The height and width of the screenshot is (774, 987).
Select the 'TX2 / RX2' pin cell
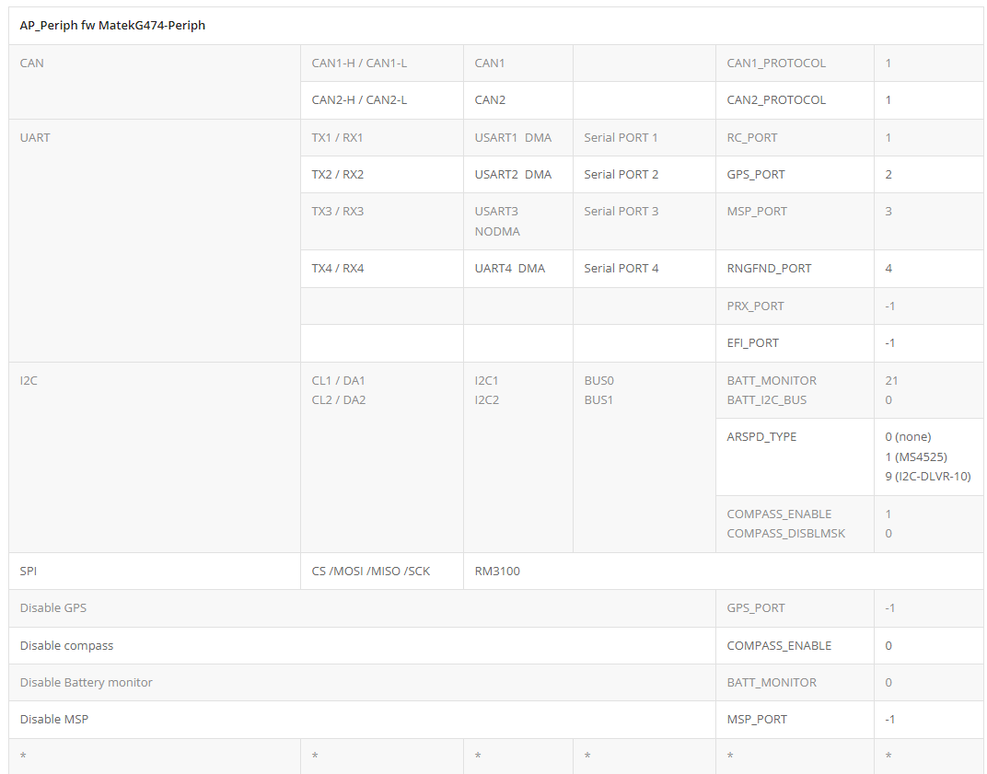(382, 174)
